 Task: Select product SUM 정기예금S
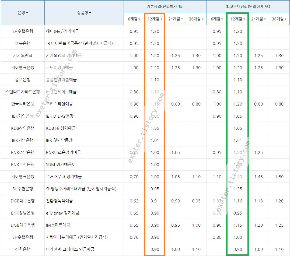click(x=60, y=164)
